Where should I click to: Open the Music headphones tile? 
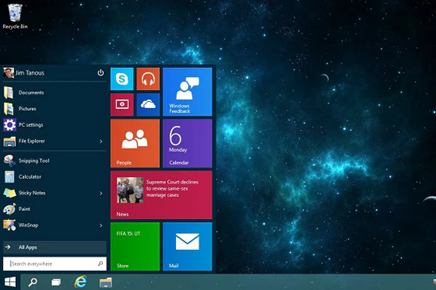click(x=148, y=79)
